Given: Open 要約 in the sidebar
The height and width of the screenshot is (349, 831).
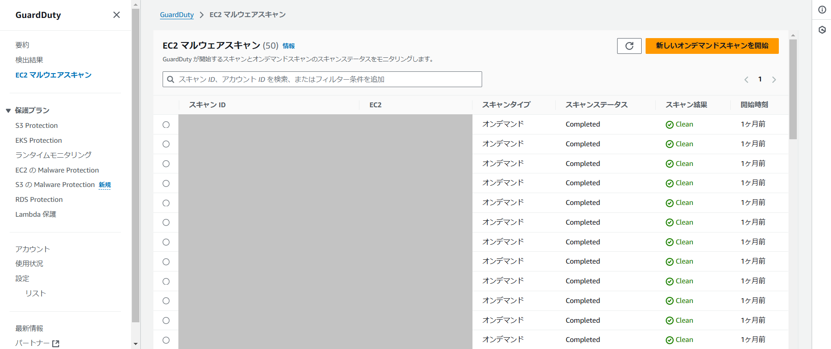Looking at the screenshot, I should point(22,45).
